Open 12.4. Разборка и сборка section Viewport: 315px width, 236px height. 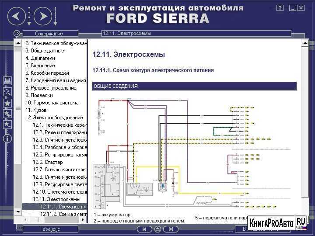pyautogui.click(x=59, y=147)
